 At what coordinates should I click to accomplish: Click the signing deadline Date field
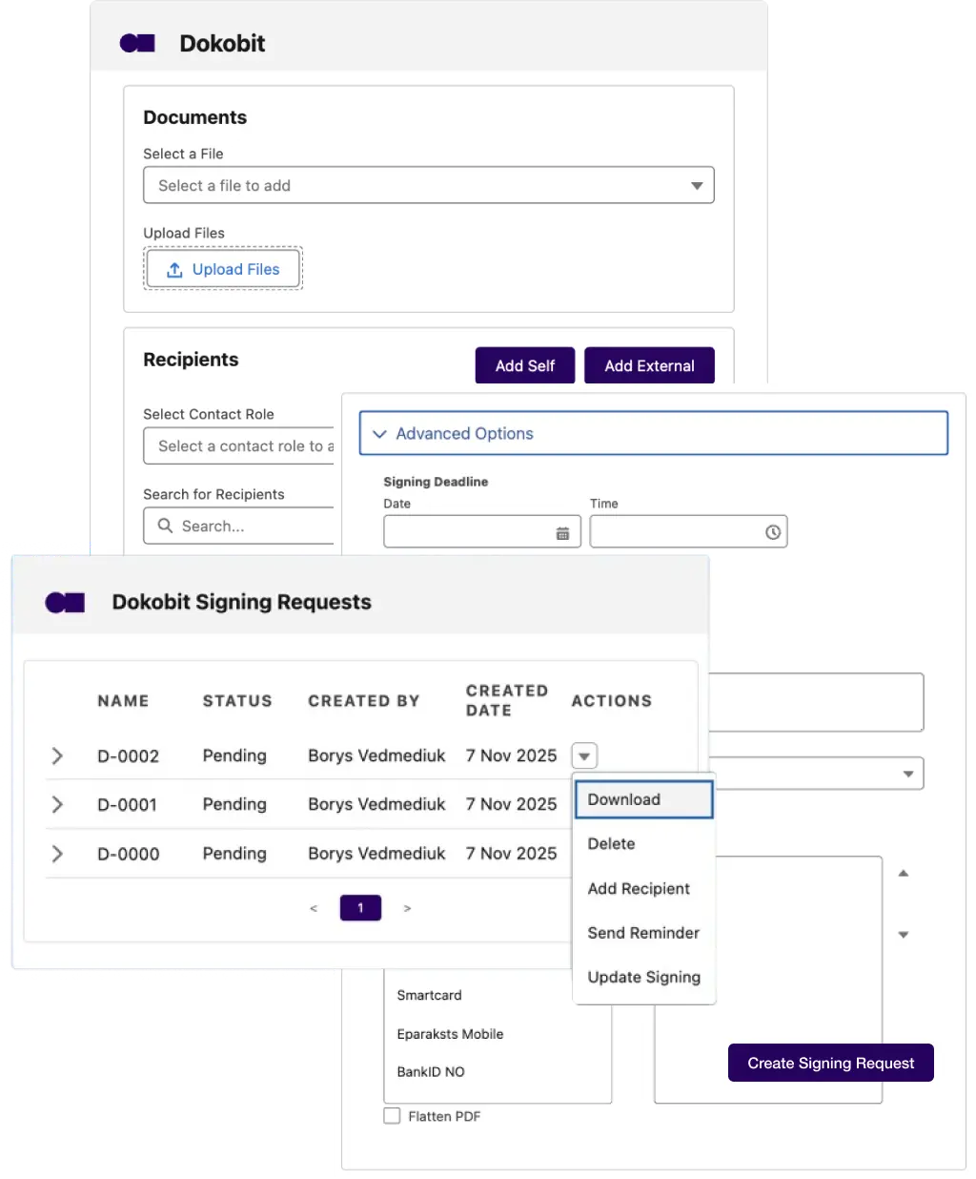click(482, 532)
